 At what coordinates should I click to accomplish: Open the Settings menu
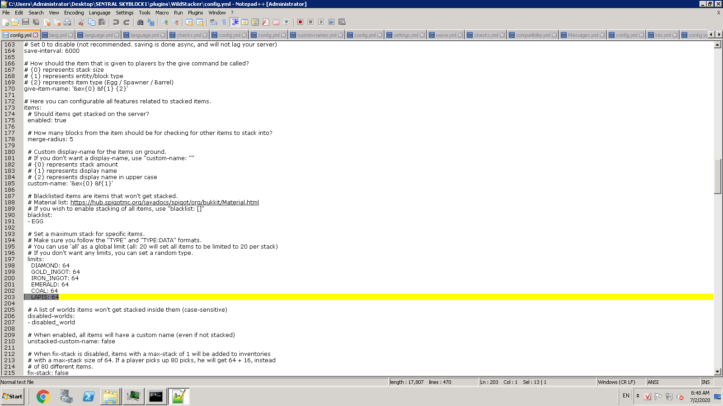125,13
